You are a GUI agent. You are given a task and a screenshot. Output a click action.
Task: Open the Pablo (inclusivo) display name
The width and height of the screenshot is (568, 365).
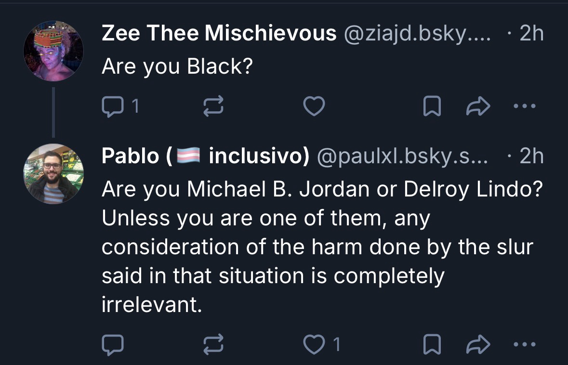[205, 156]
